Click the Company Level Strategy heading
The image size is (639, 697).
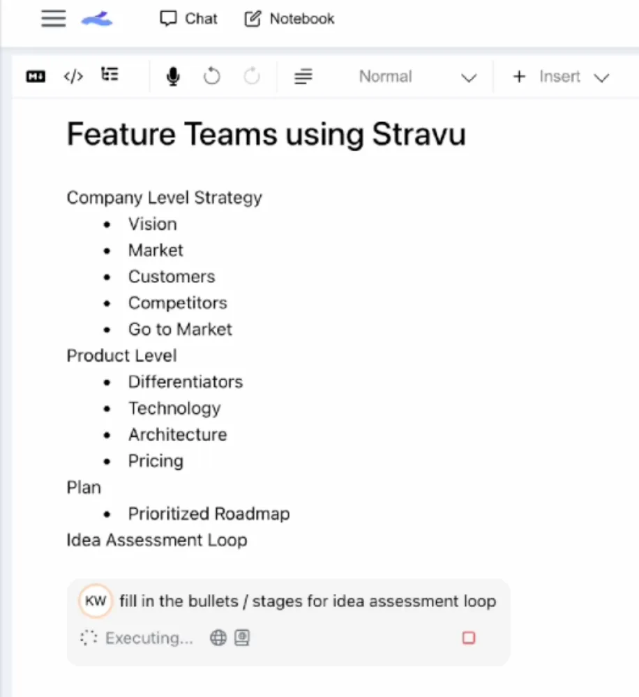point(164,197)
